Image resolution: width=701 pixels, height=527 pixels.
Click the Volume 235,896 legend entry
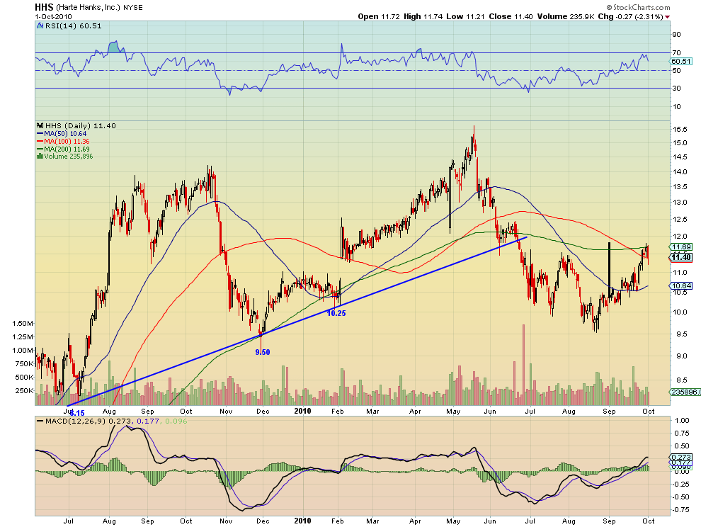click(x=69, y=156)
